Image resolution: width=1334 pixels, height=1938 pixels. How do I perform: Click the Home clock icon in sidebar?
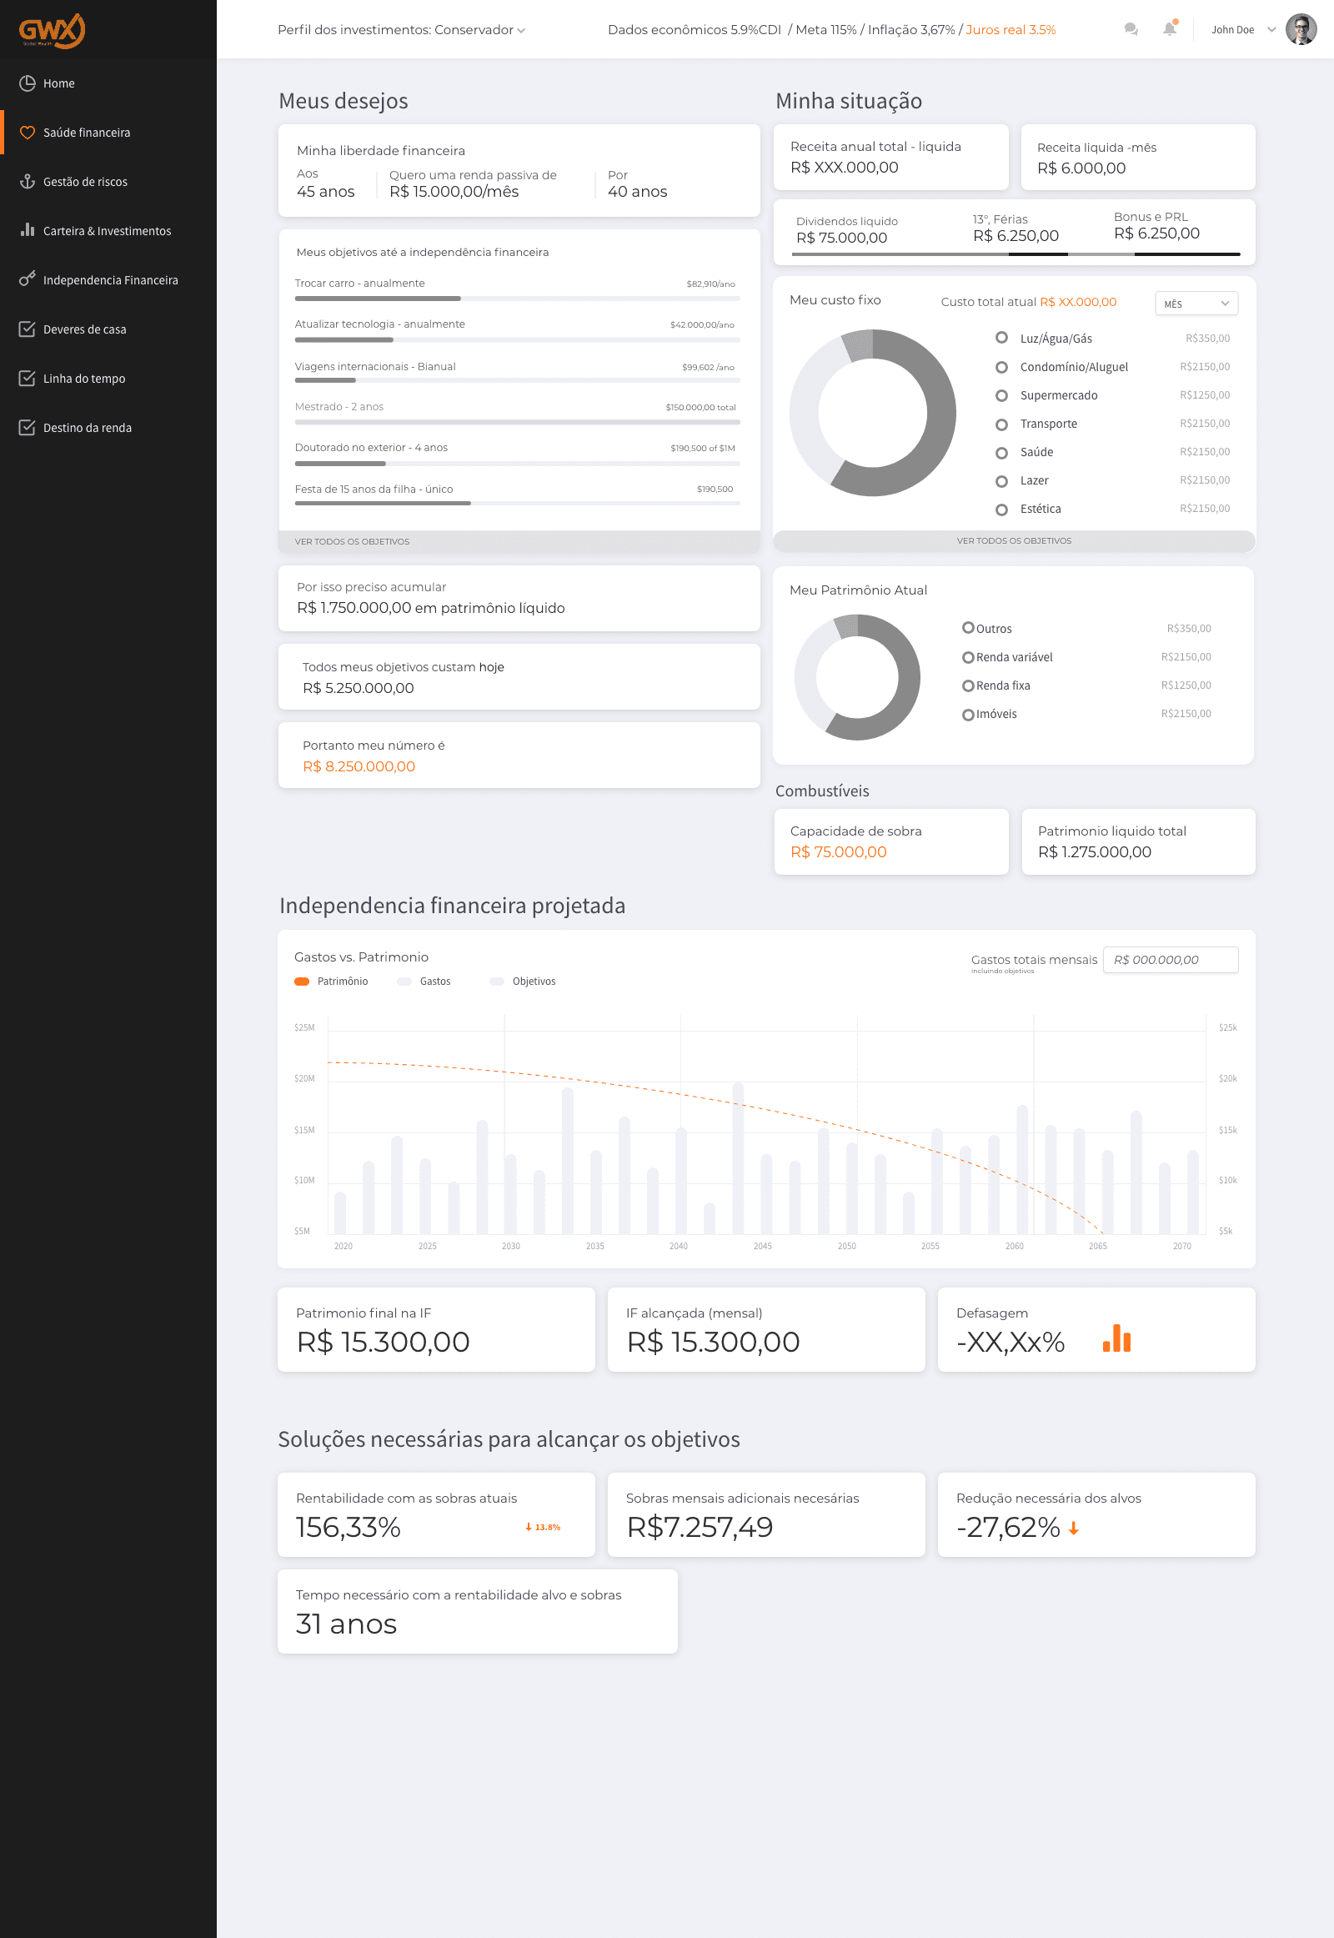28,83
